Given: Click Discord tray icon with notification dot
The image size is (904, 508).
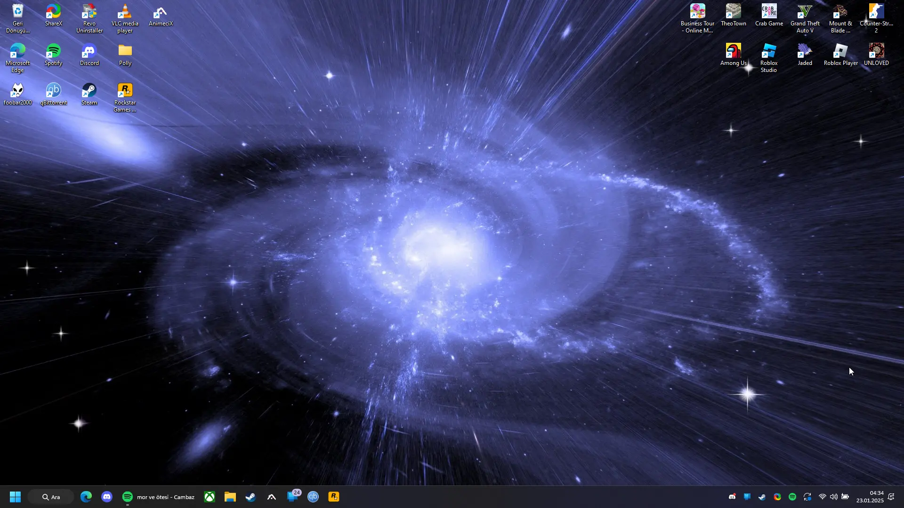Looking at the screenshot, I should click(x=732, y=497).
